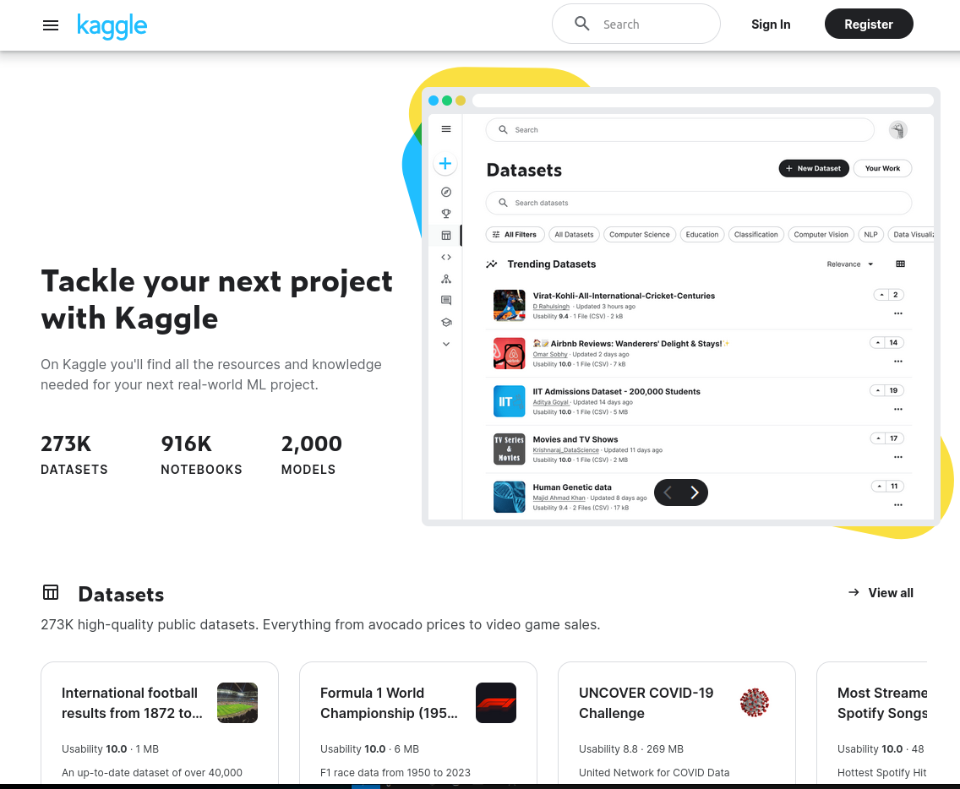The width and height of the screenshot is (960, 789).
Task: Click the 916K NOTEBOOKS statistic
Action: pos(201,454)
